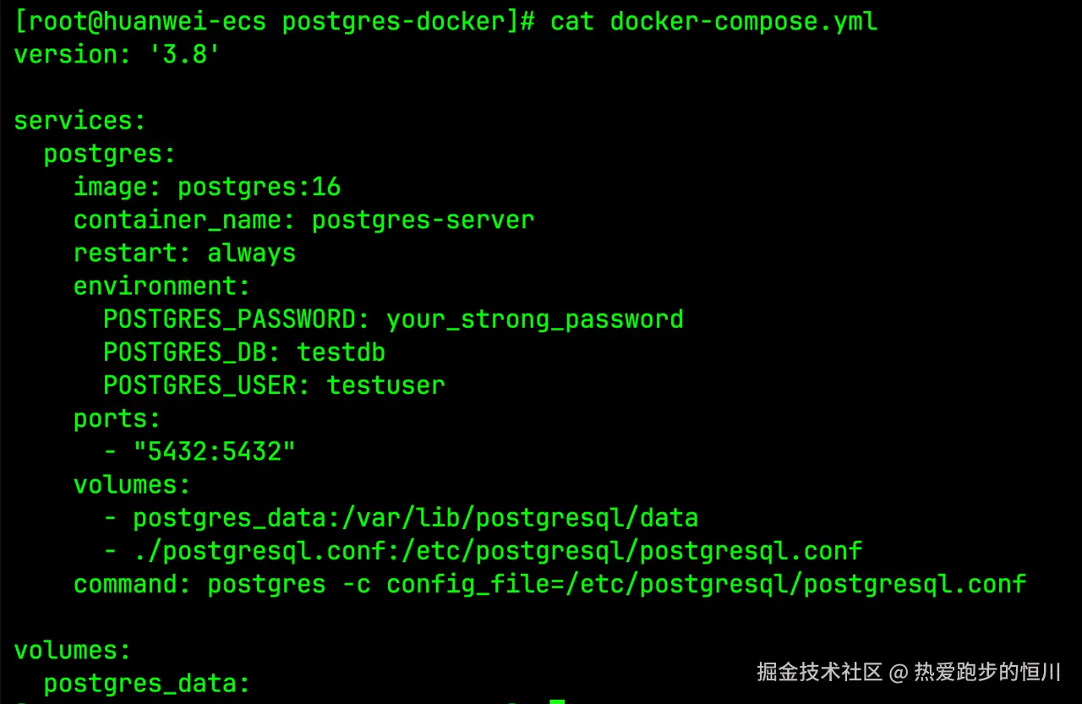The image size is (1082, 704).
Task: Click the bottom postgres_data: volume definition
Action: click(x=146, y=684)
